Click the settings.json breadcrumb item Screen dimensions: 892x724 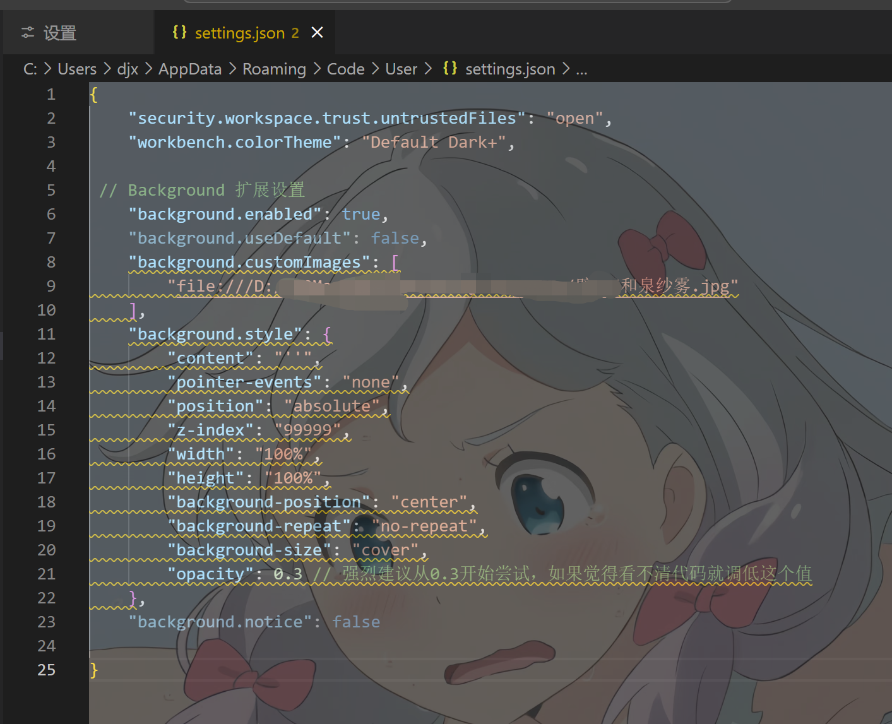click(x=510, y=69)
